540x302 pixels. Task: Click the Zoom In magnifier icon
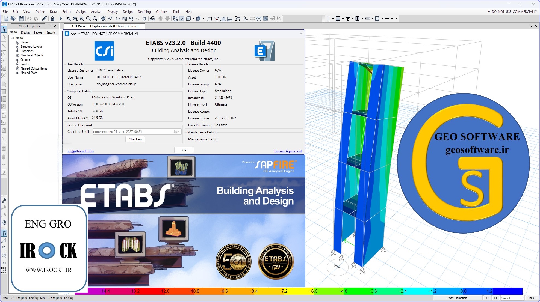tap(88, 19)
